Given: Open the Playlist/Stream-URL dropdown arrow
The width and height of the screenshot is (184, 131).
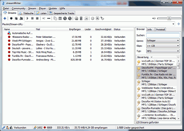Looking at the screenshot, I should (x=173, y=24).
